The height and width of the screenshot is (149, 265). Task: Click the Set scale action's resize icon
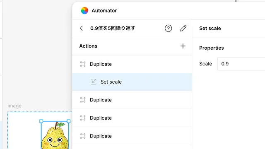coord(94,82)
